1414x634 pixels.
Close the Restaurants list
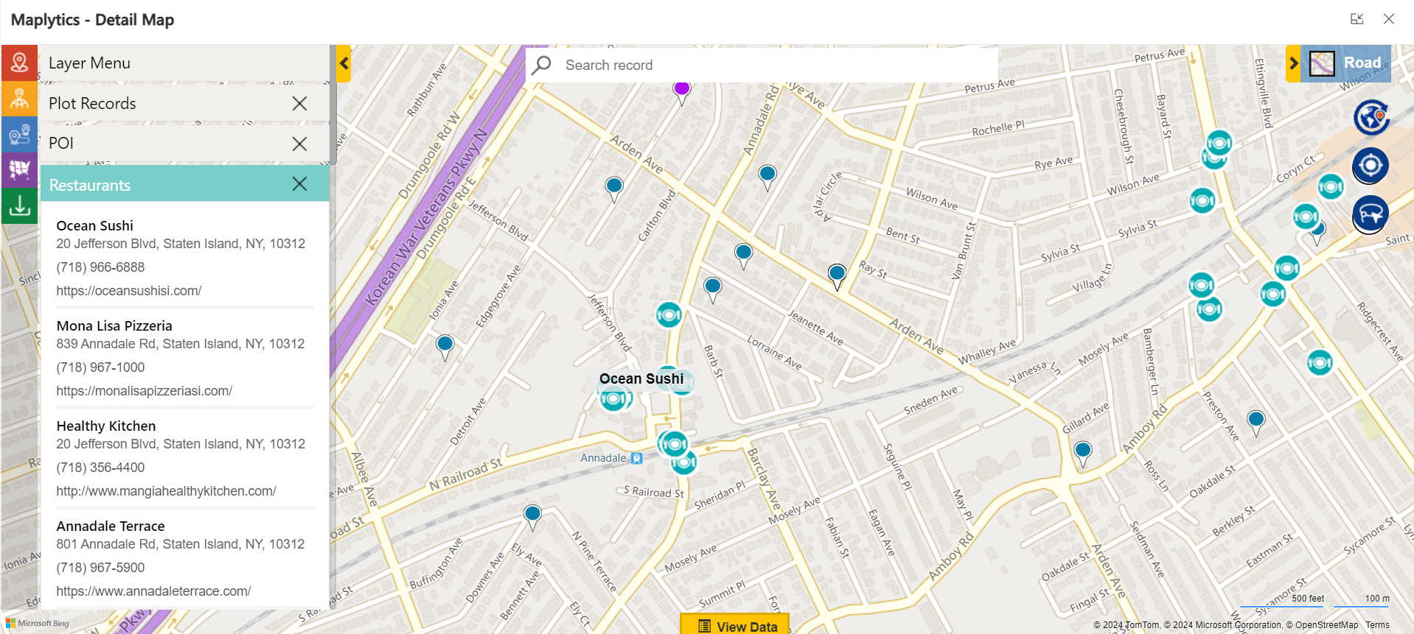click(299, 184)
